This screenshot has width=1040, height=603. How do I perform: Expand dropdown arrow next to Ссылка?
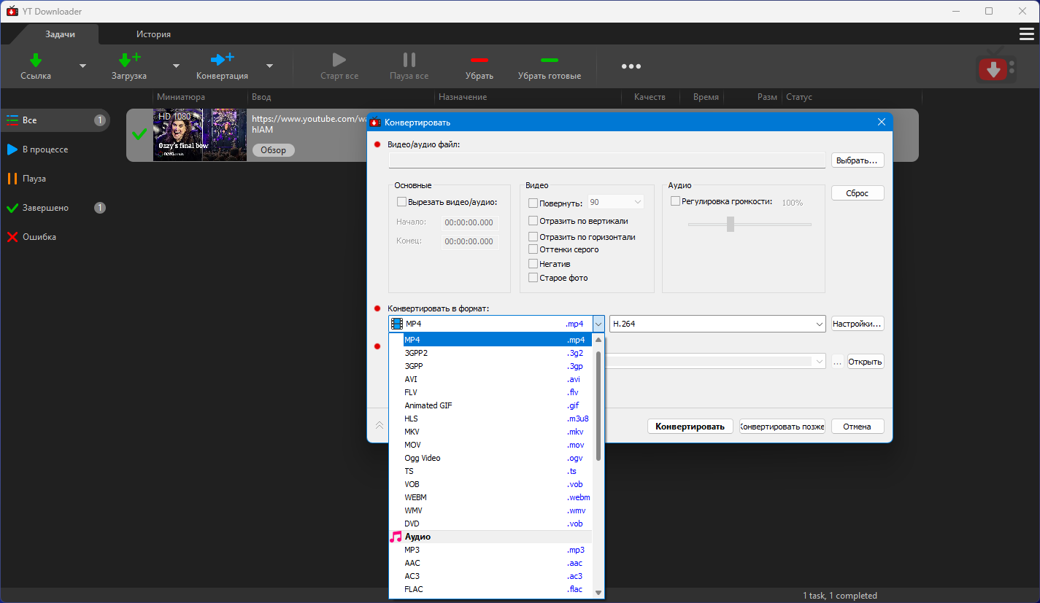coord(82,66)
